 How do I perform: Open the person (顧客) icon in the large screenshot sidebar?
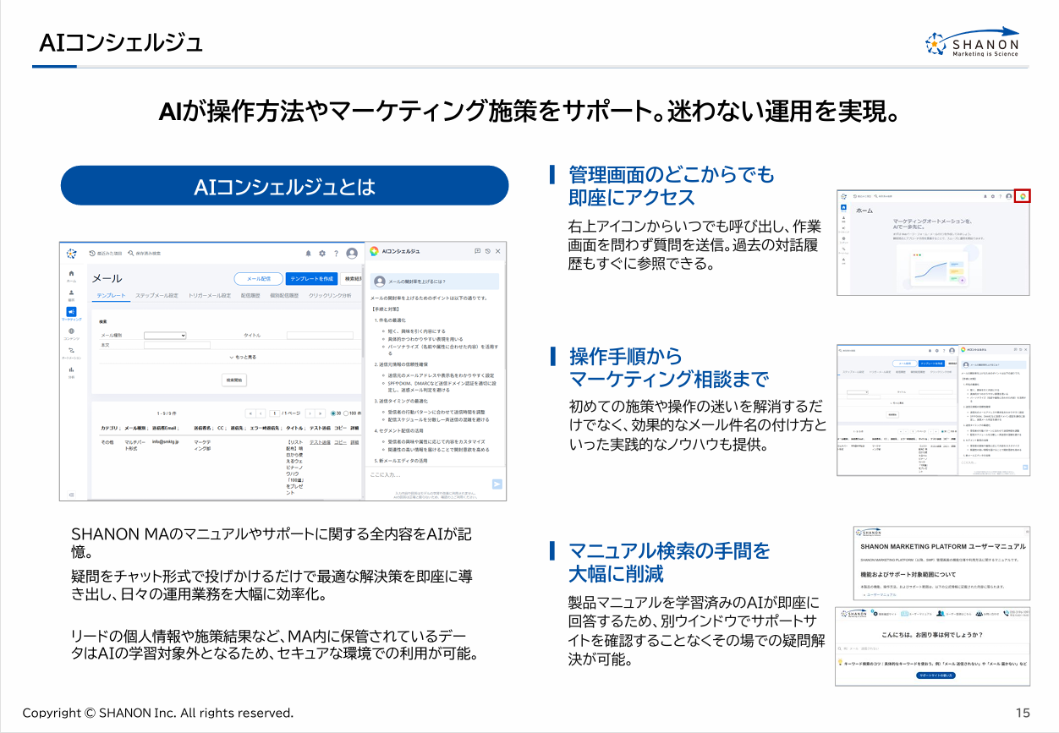click(x=71, y=293)
